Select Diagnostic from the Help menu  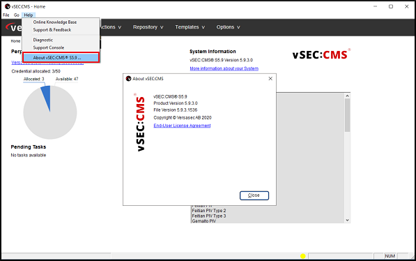pyautogui.click(x=43, y=40)
